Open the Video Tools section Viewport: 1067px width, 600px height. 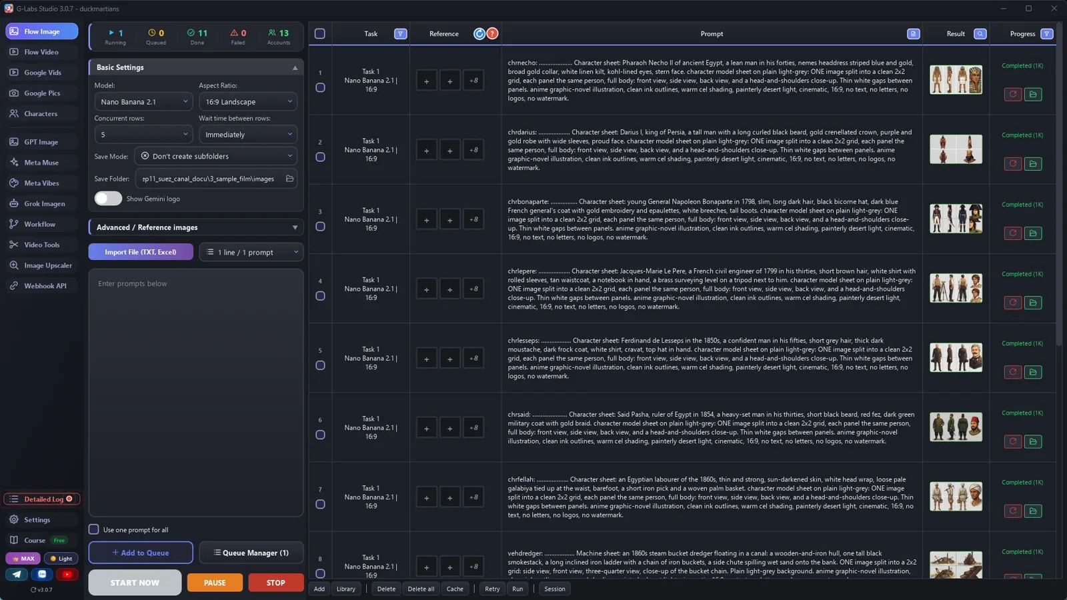click(41, 245)
